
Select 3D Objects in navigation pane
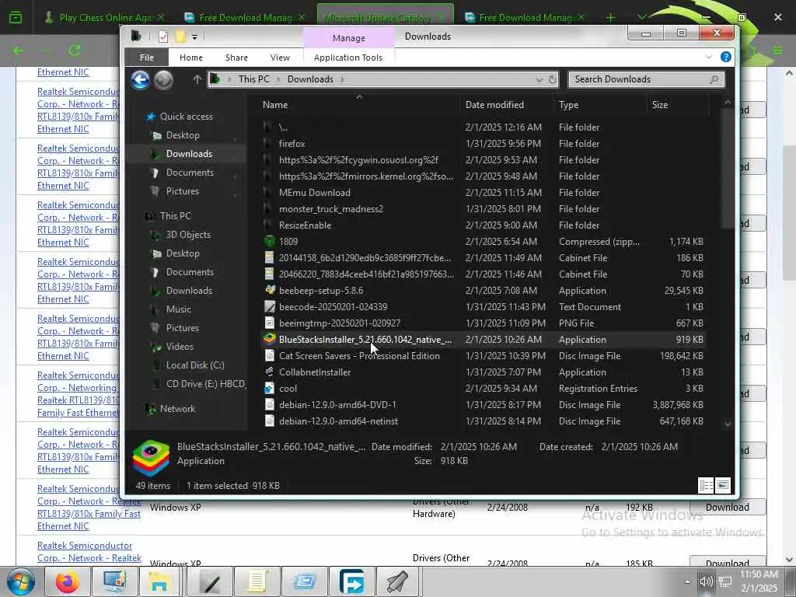point(188,235)
